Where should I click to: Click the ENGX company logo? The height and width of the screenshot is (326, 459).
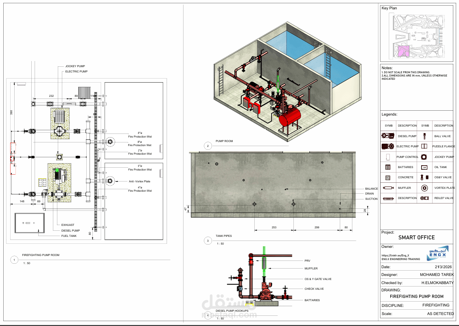click(437, 254)
